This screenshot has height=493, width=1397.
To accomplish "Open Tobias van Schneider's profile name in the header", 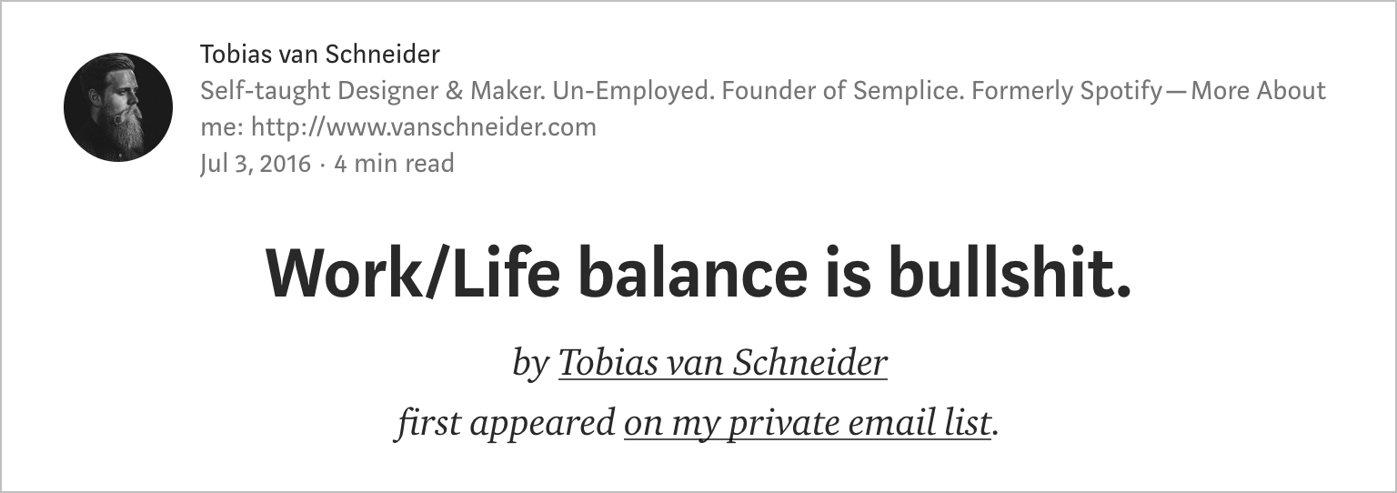I will [x=320, y=55].
